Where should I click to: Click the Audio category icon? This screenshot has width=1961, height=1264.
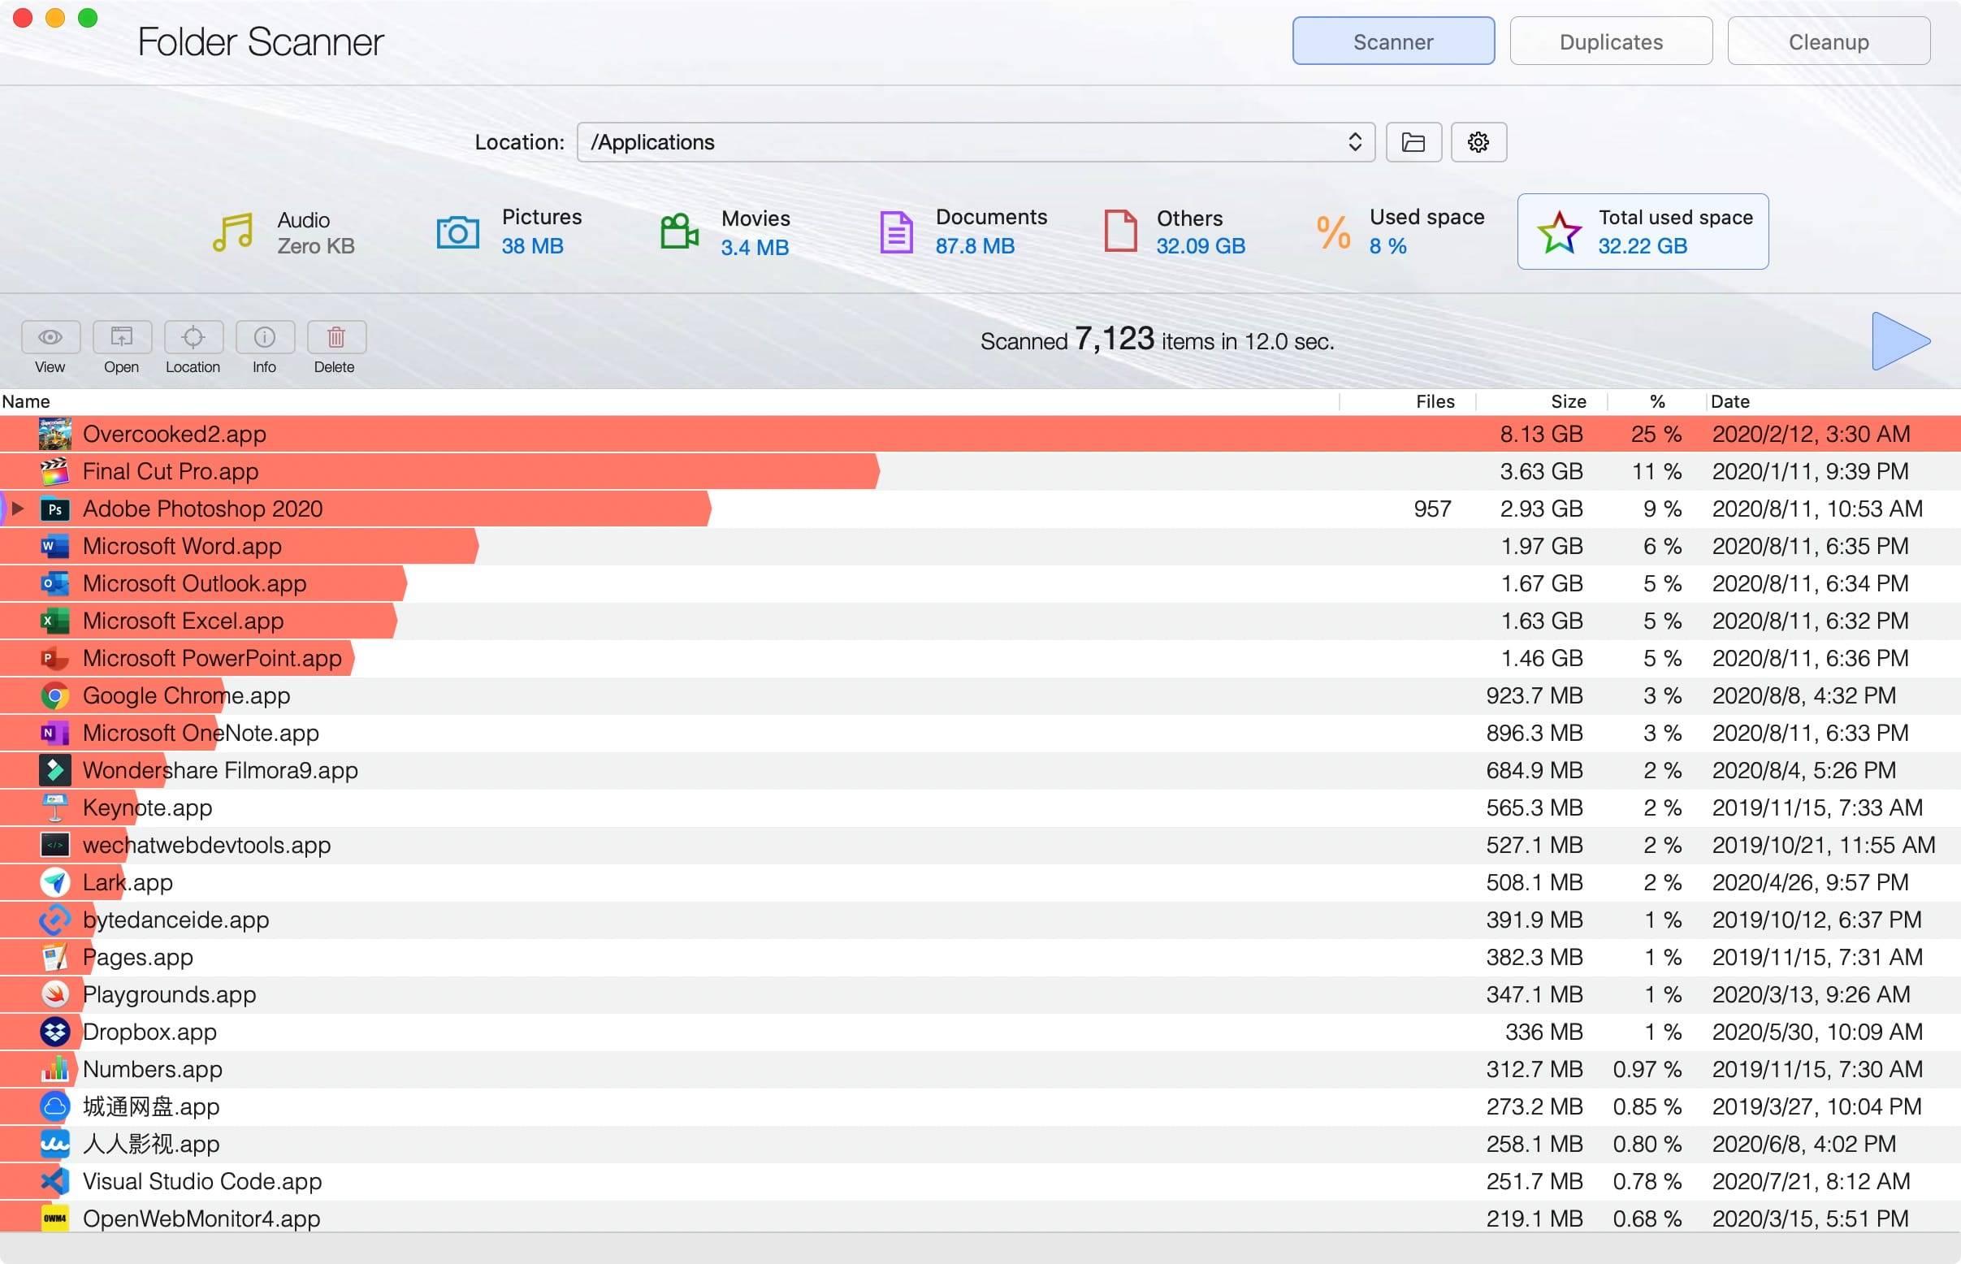233,232
